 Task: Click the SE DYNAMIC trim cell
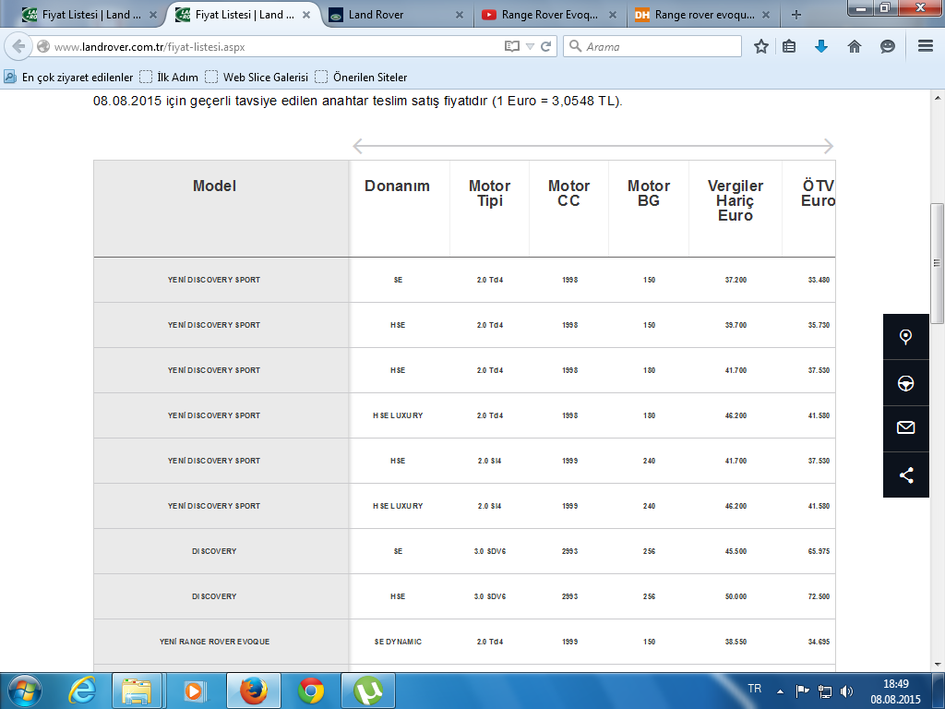click(398, 642)
